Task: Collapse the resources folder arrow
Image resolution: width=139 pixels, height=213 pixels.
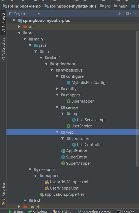Action: coord(30,170)
